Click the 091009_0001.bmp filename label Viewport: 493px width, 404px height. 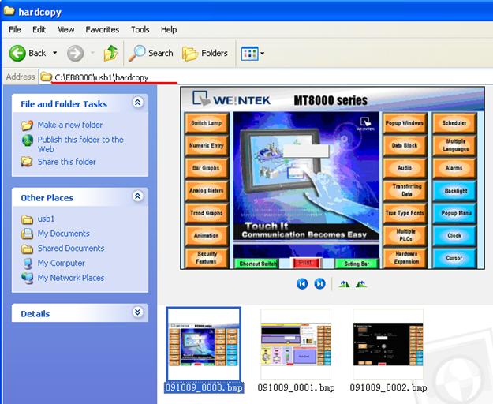pyautogui.click(x=296, y=387)
